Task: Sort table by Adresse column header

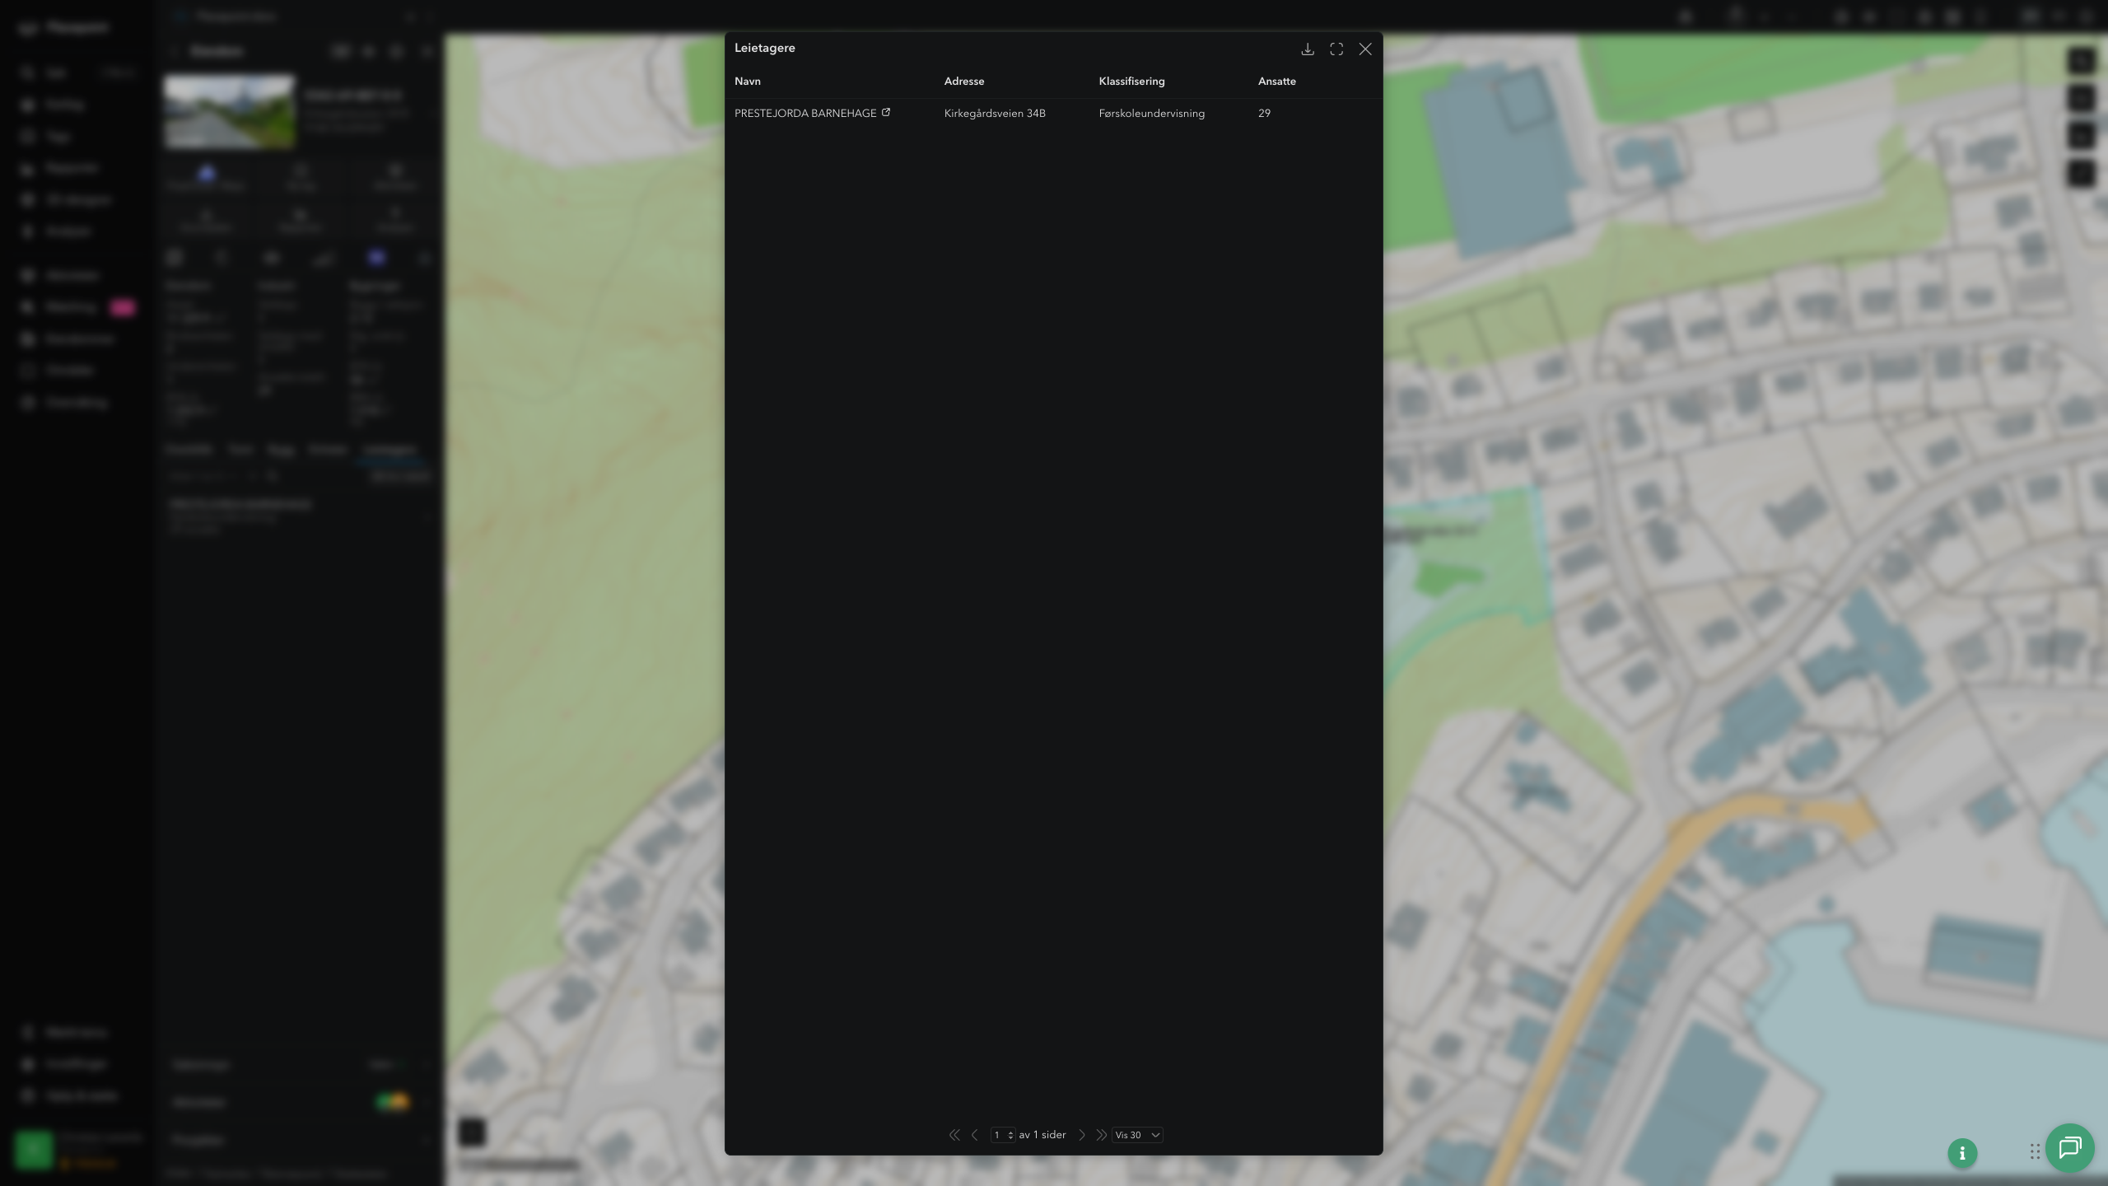Action: (964, 81)
